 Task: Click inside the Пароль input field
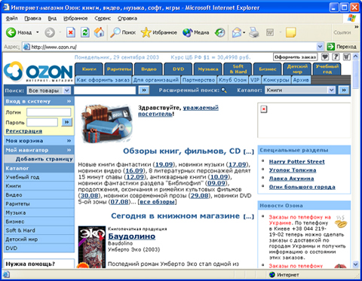(x=42, y=122)
